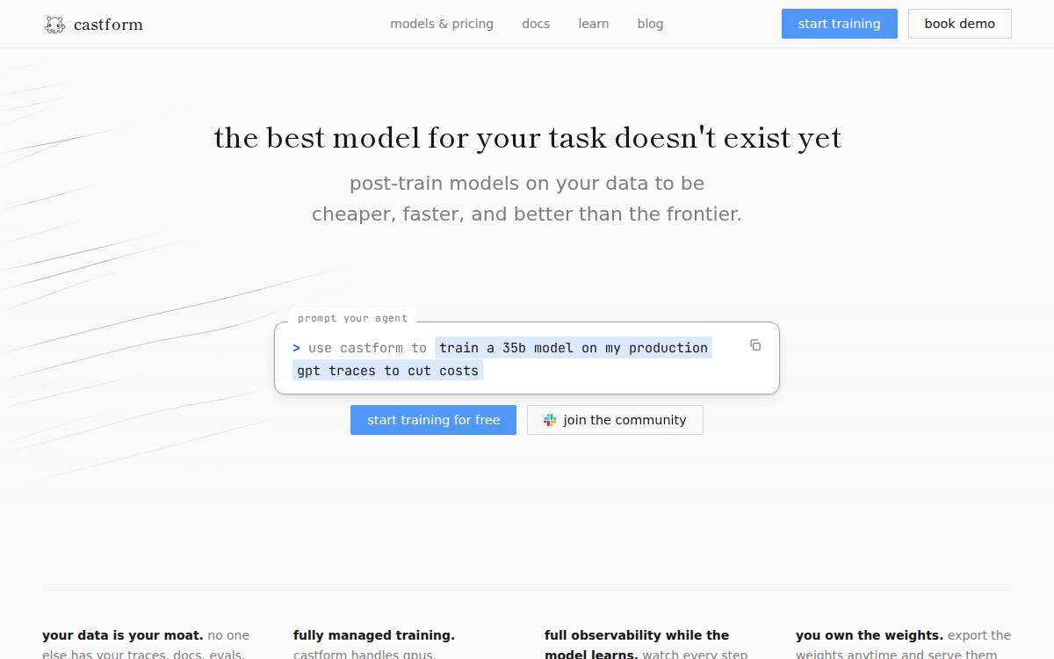Click 'your data is your moat' heading

[x=123, y=635]
